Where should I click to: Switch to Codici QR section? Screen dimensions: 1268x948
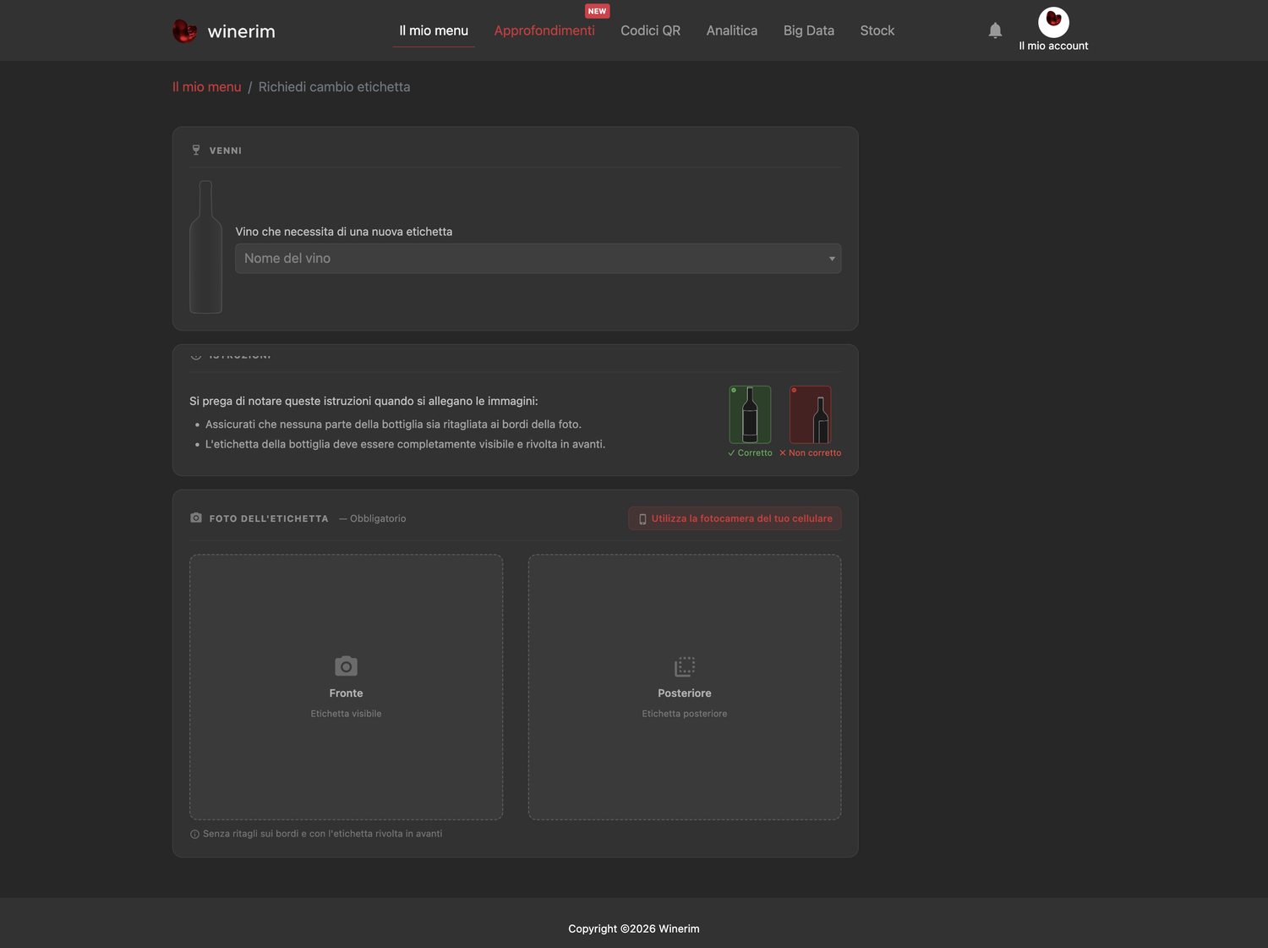tap(650, 30)
